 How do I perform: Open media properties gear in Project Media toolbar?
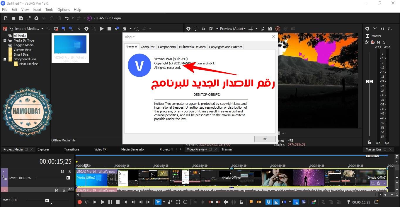coord(86,29)
